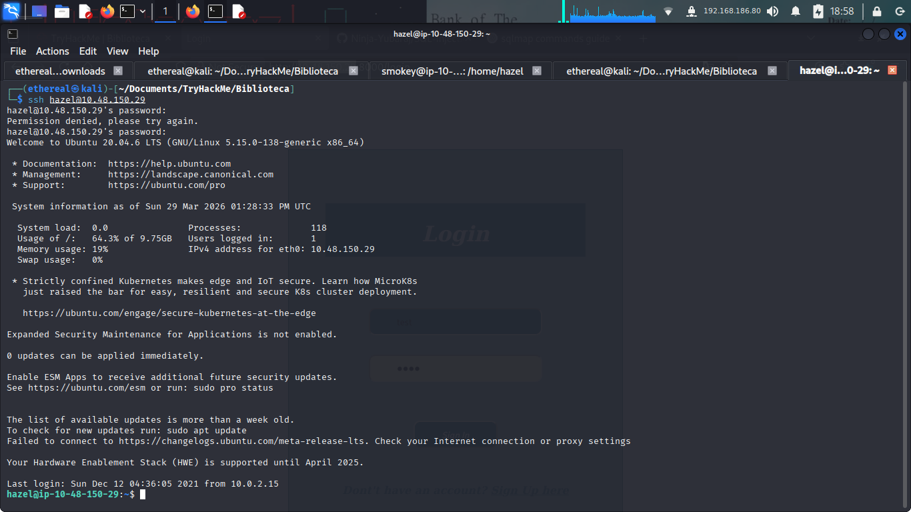Click the log out icon
The width and height of the screenshot is (911, 512).
click(898, 11)
